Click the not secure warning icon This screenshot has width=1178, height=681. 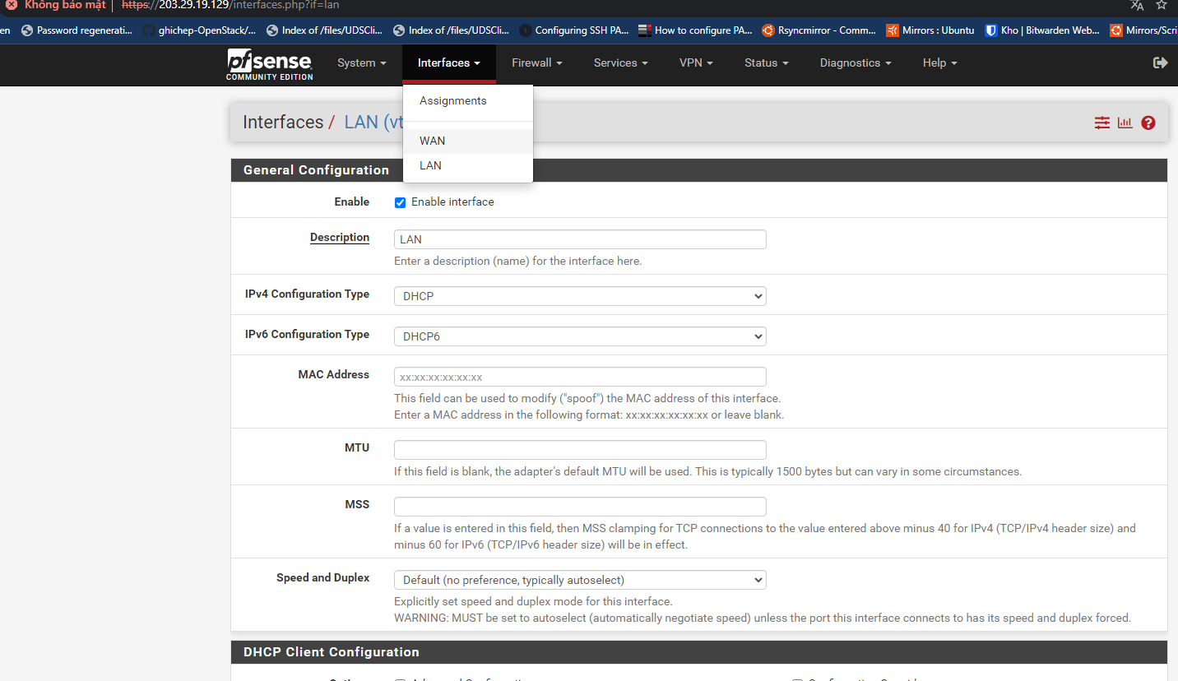coord(12,5)
